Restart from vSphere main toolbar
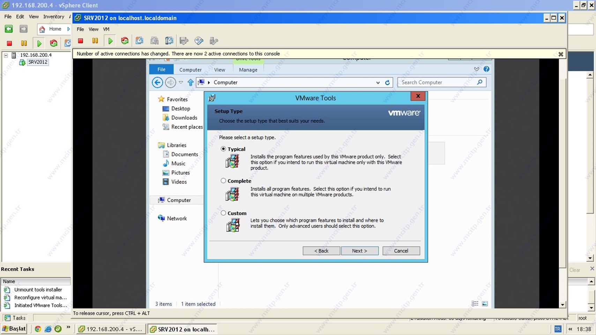Viewport: 596px width, 335px height. pyautogui.click(x=53, y=43)
